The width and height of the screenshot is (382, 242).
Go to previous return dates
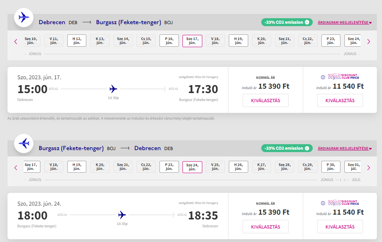(x=16, y=167)
